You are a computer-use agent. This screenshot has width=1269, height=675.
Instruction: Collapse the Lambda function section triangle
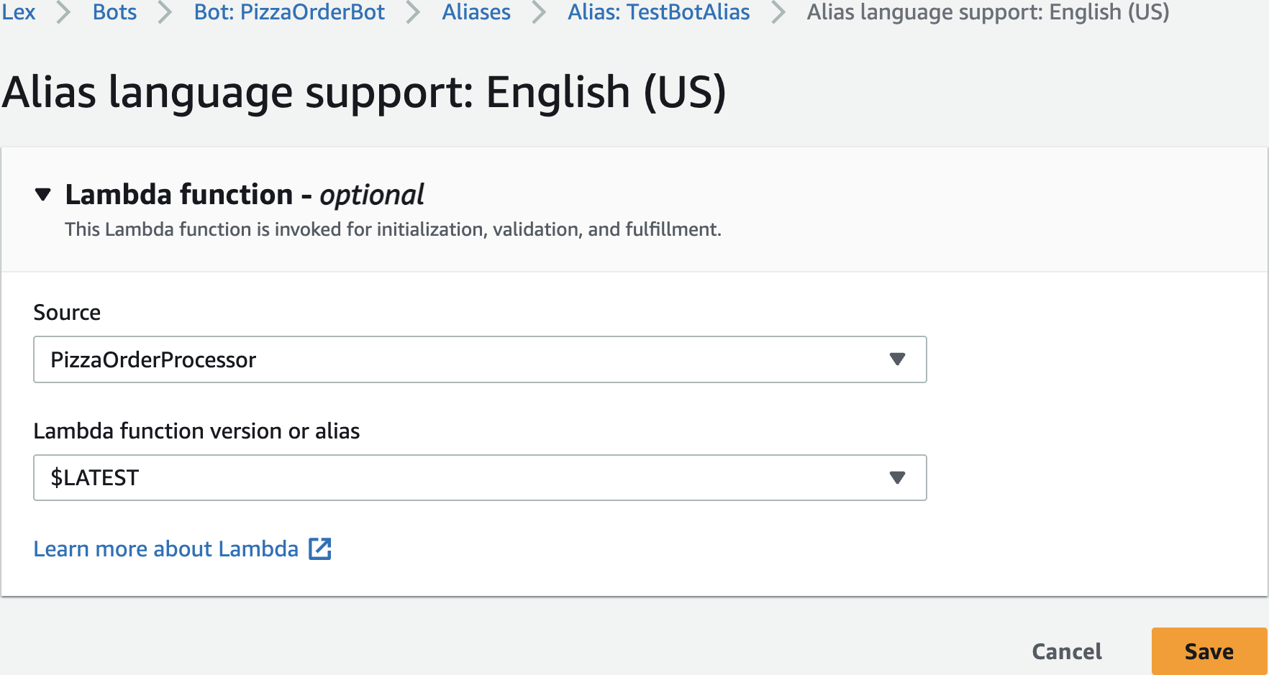(x=43, y=194)
